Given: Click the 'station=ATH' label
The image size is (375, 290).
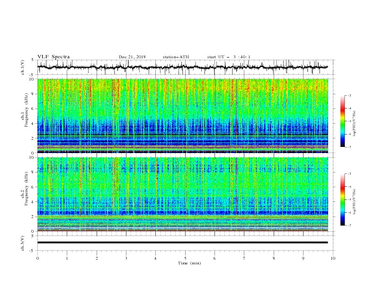Looking at the screenshot, I should 176,57.
